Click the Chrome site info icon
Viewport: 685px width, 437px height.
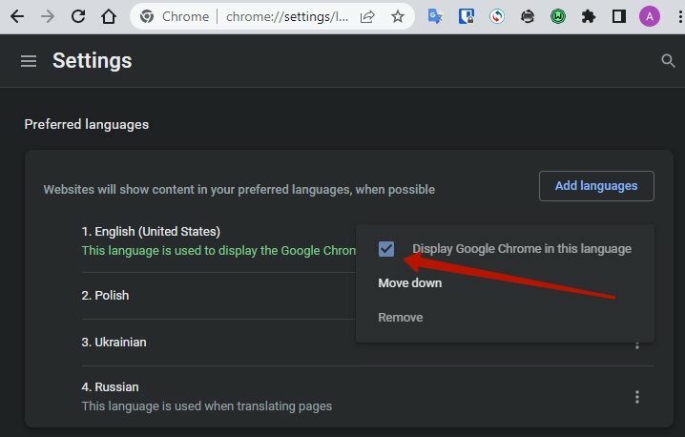point(147,16)
